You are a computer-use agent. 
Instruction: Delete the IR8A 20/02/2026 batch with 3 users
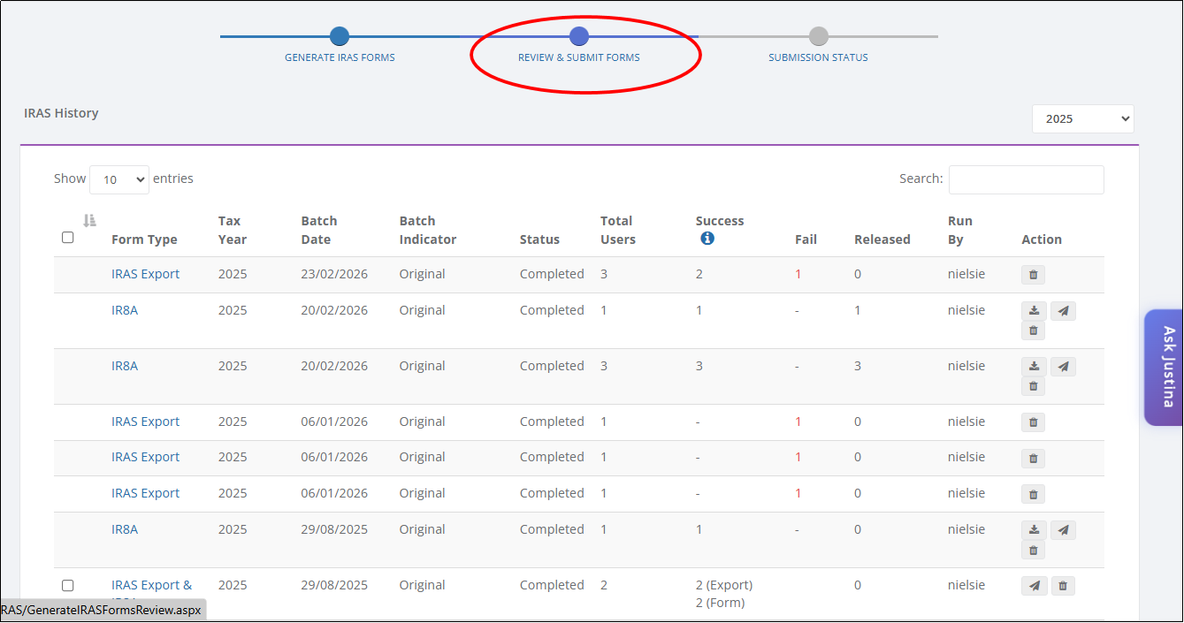[x=1033, y=386]
